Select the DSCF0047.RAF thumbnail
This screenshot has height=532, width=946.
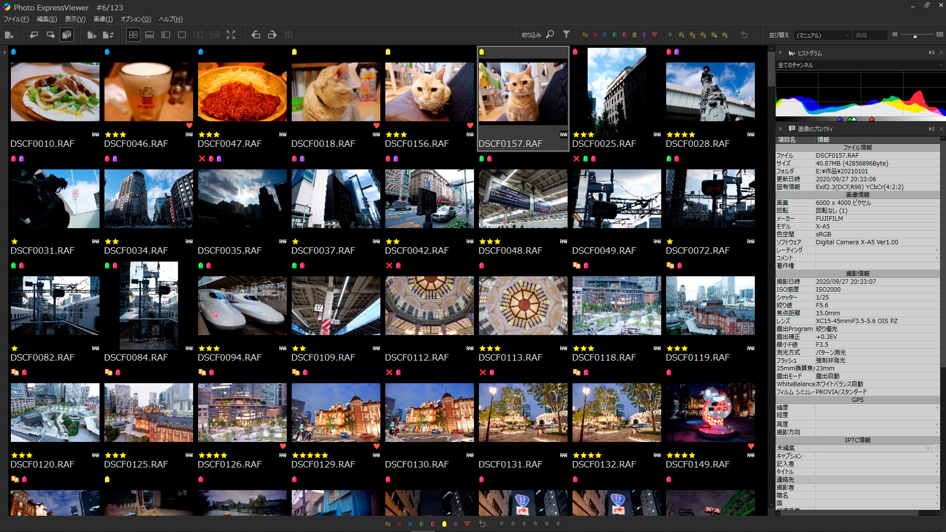(242, 92)
